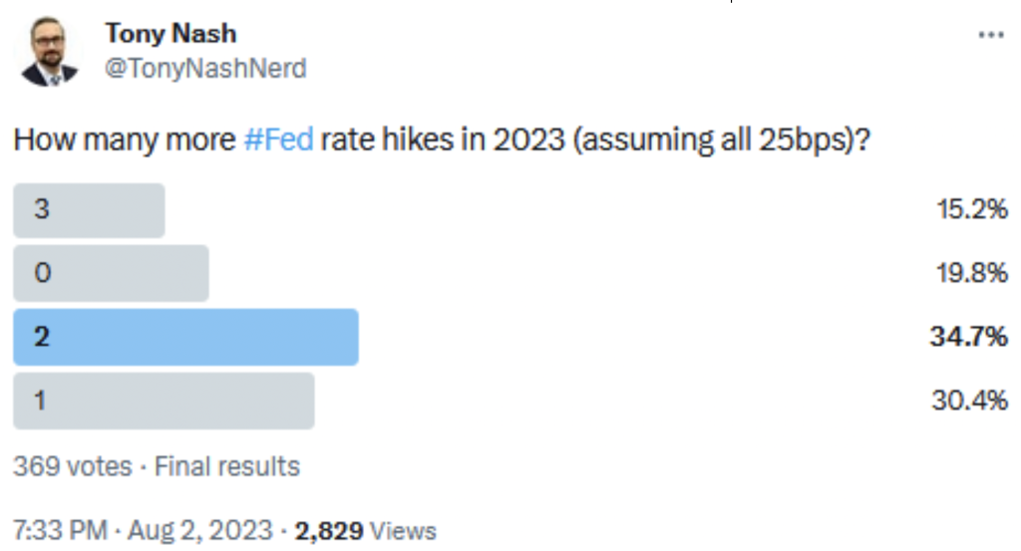The image size is (1021, 551).
Task: Click the Final results label
Action: coord(226,466)
